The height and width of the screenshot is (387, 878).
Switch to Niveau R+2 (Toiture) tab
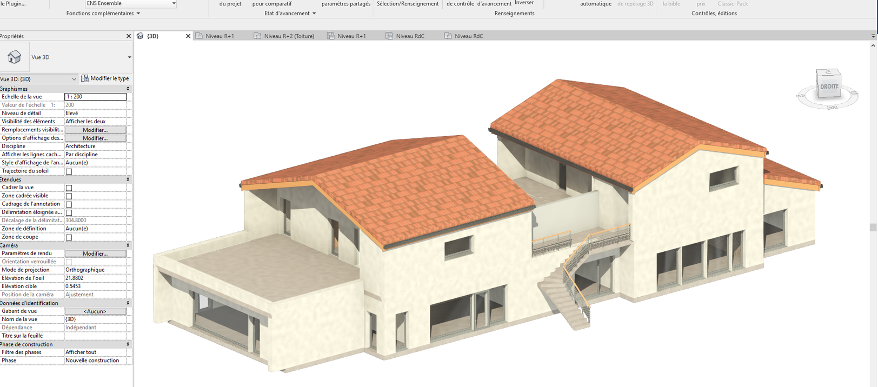284,36
